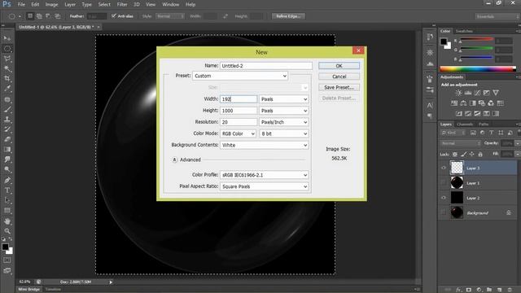The width and height of the screenshot is (521, 293).
Task: Open the Width units dropdown
Action: click(284, 99)
